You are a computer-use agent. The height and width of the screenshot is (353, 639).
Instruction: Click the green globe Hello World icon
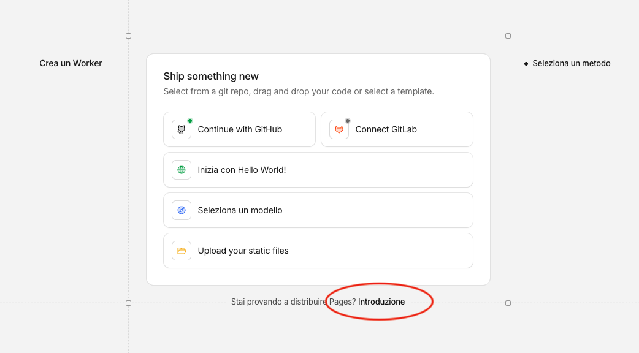click(182, 170)
